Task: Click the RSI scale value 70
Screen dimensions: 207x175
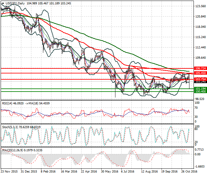Action: point(196,108)
